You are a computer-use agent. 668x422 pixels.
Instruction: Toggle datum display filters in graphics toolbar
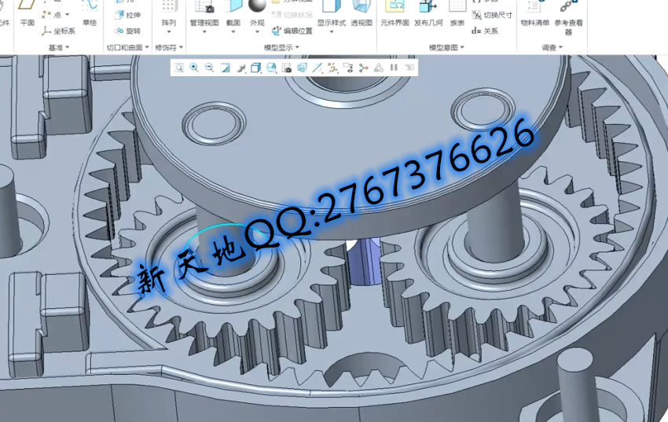[x=332, y=68]
